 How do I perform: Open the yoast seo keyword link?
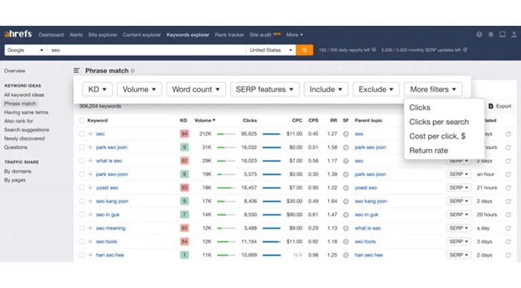pyautogui.click(x=107, y=187)
